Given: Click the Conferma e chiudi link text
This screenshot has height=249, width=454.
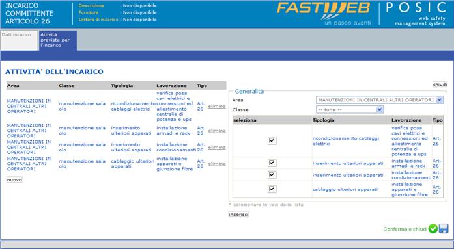Looking at the screenshot, I should 405,229.
